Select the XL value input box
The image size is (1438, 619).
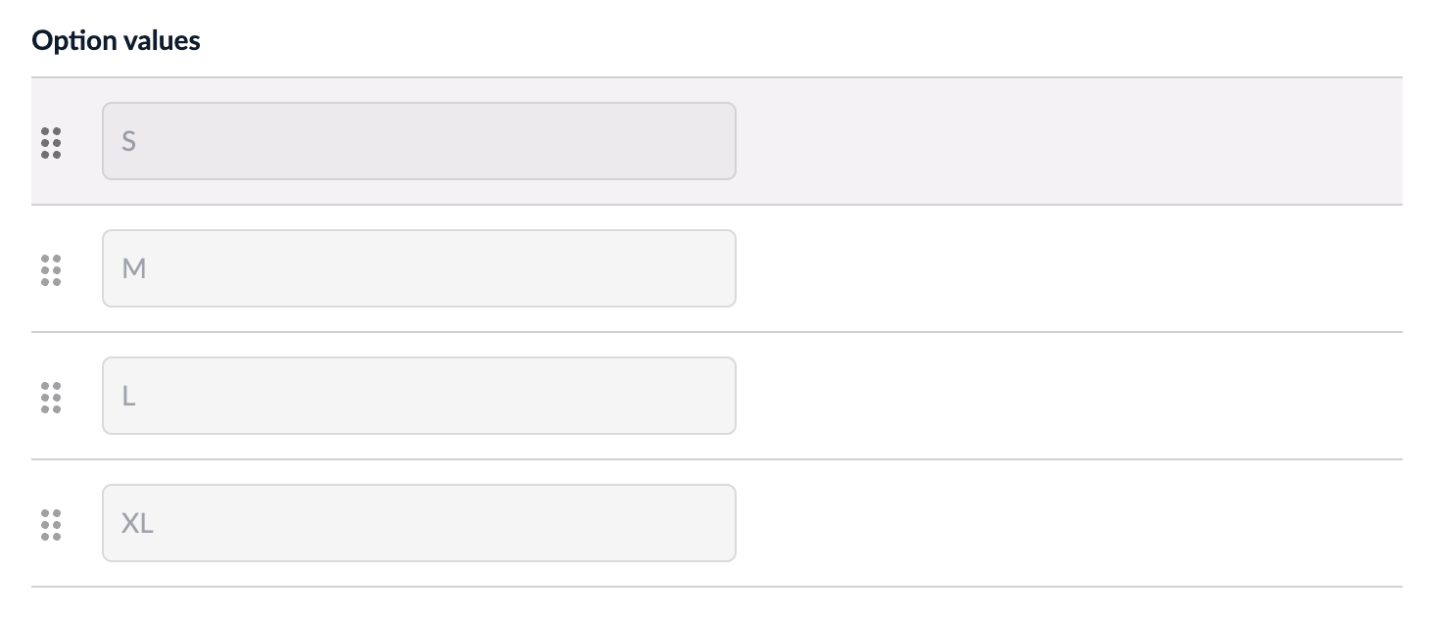click(419, 523)
